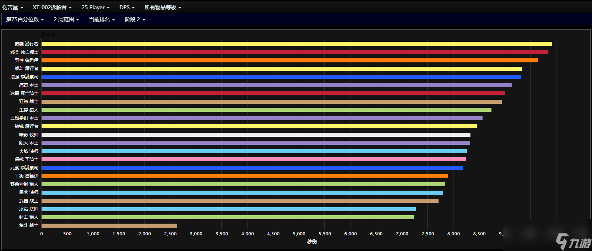Select the pink 惩戒 圣骑士 bar
The height and width of the screenshot is (251, 592).
tap(254, 159)
